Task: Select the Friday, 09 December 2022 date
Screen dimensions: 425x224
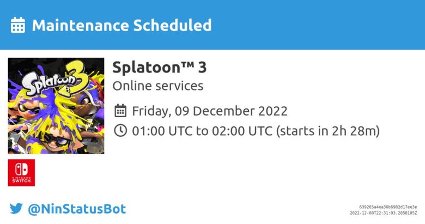Action: tap(210, 111)
